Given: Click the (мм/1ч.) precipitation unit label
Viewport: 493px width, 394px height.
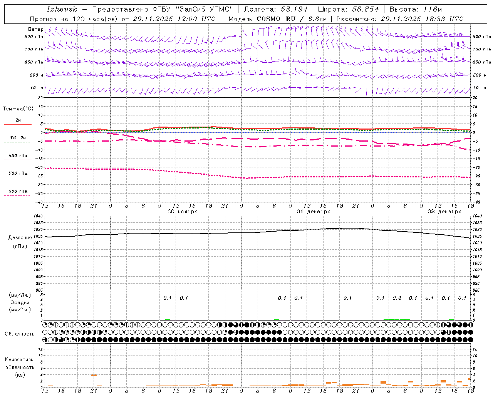Looking at the screenshot, I should (20, 310).
